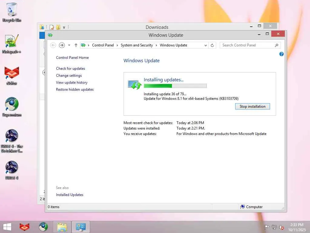Click Properties icon in Downloads quick toolbar
The height and width of the screenshot is (233, 310).
tap(52, 27)
